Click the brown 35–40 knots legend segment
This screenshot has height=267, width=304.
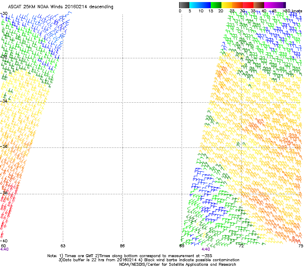click(259, 5)
